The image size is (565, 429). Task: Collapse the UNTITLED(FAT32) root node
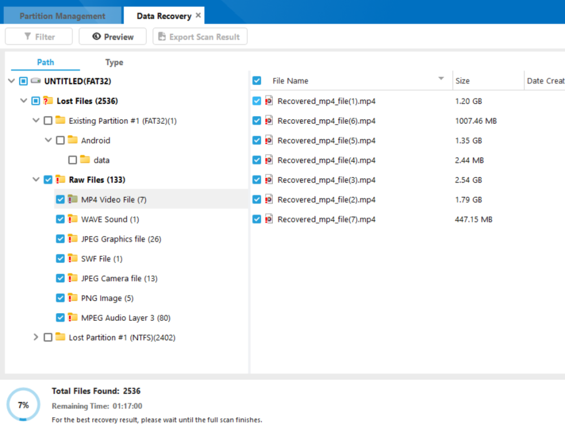pyautogui.click(x=11, y=81)
